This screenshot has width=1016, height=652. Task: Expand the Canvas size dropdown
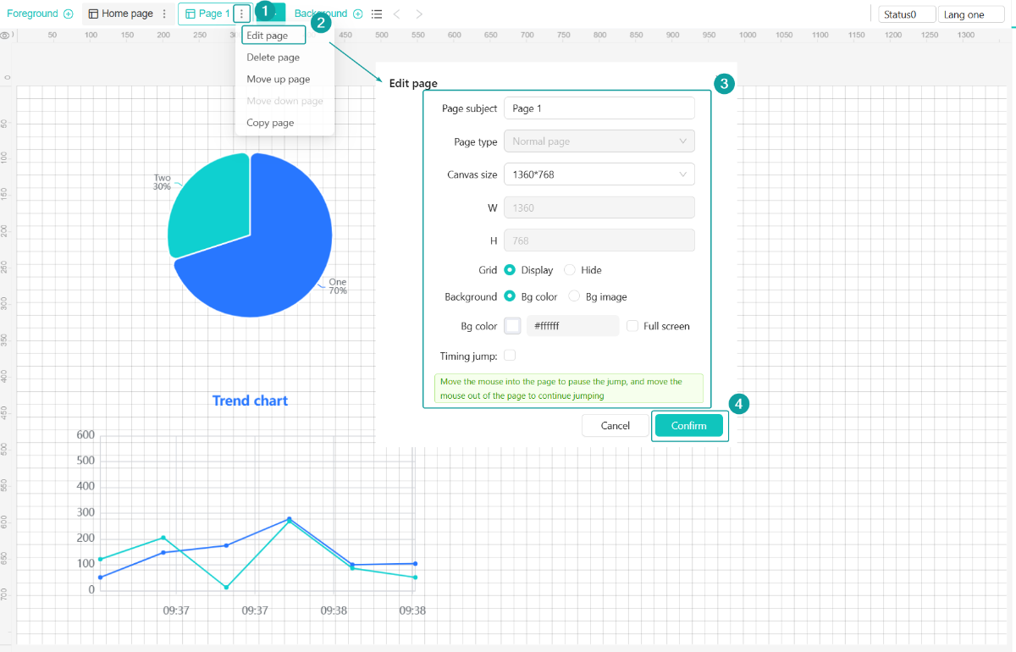coord(599,174)
